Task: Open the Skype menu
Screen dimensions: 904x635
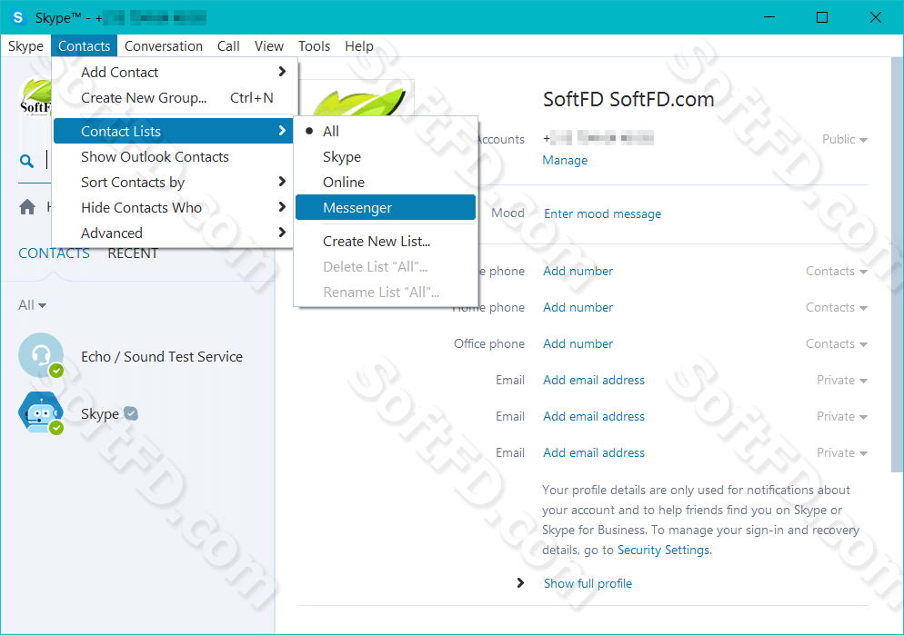Action: pyautogui.click(x=25, y=46)
